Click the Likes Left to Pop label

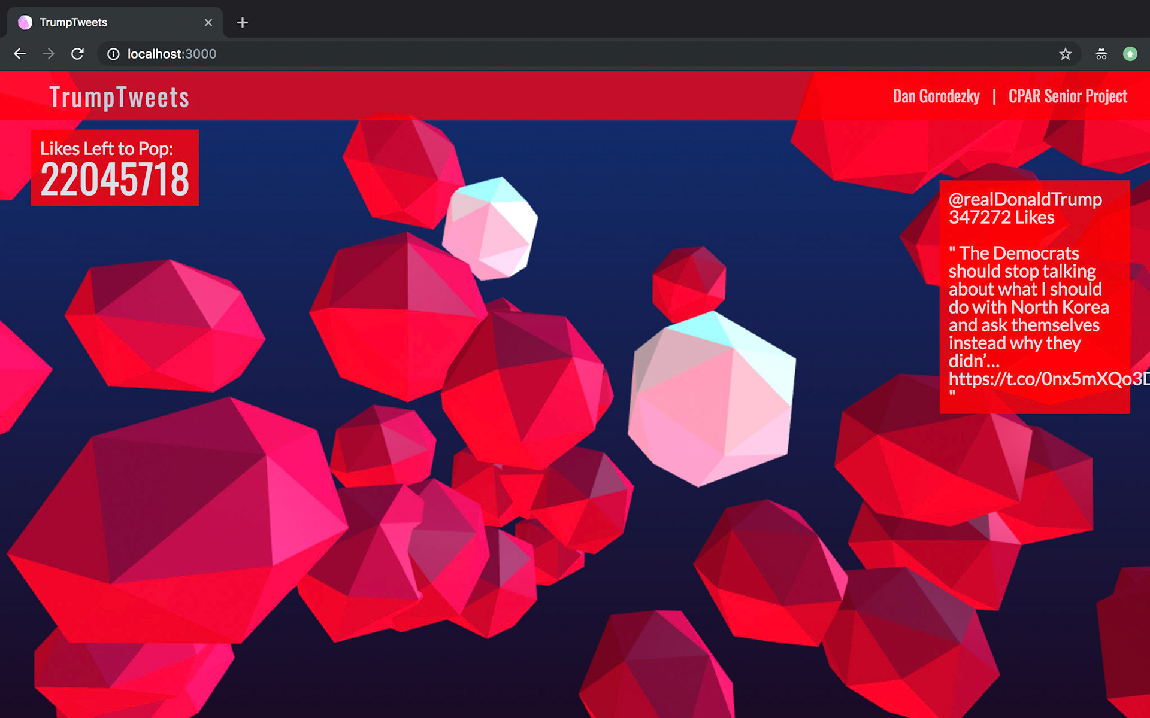point(107,148)
